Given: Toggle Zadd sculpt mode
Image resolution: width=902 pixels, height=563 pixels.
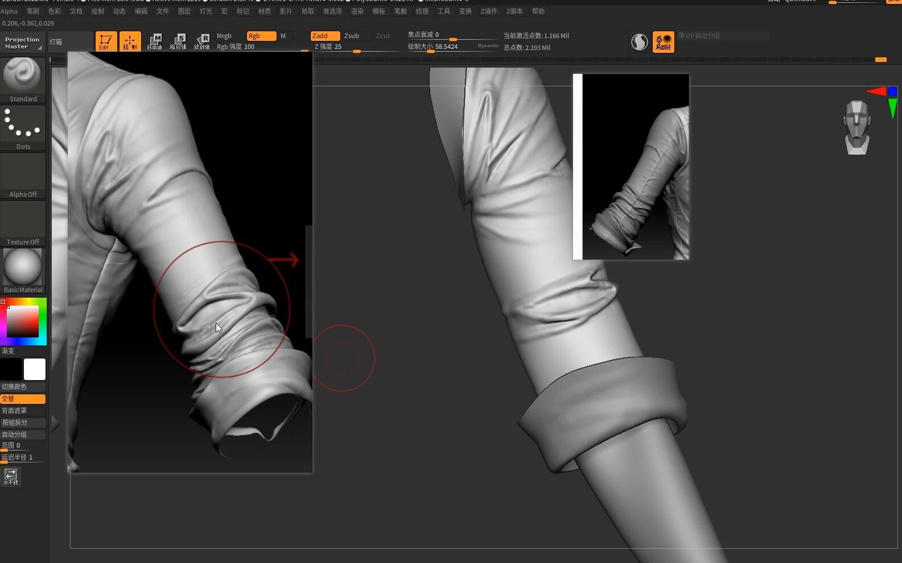Looking at the screenshot, I should click(325, 36).
